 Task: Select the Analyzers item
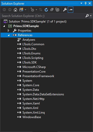tap(29, 40)
